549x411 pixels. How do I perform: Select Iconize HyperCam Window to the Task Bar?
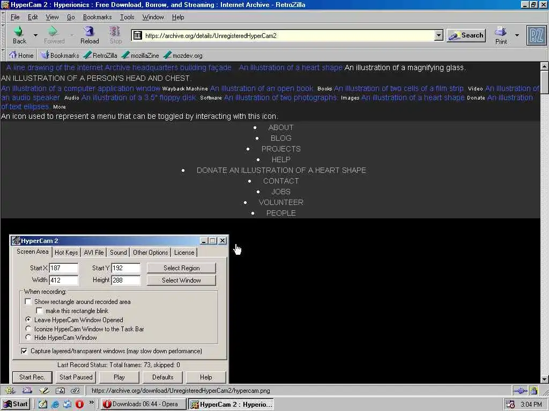tap(28, 329)
